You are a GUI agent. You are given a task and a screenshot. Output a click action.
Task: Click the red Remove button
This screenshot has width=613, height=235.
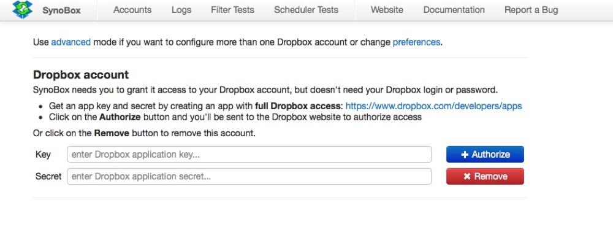[485, 176]
